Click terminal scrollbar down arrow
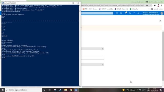Screen dimensions: 164x92 (80, 85)
